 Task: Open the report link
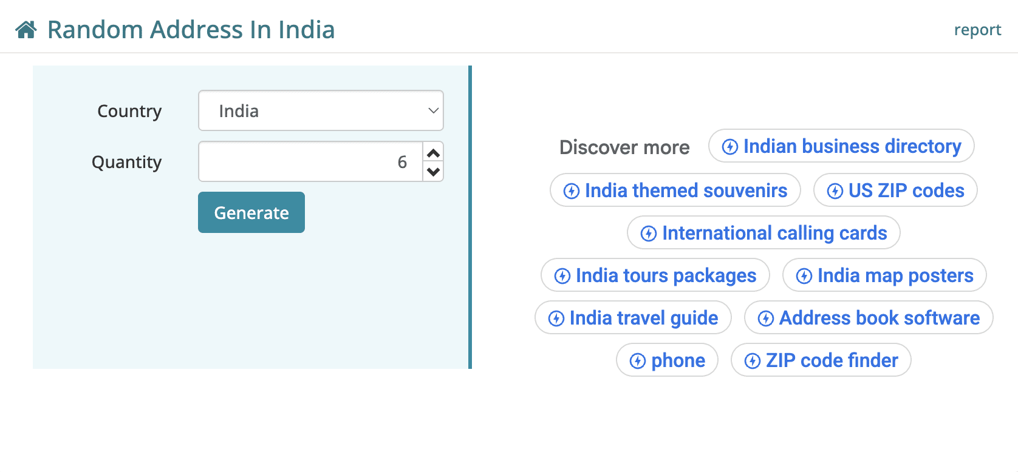977,30
